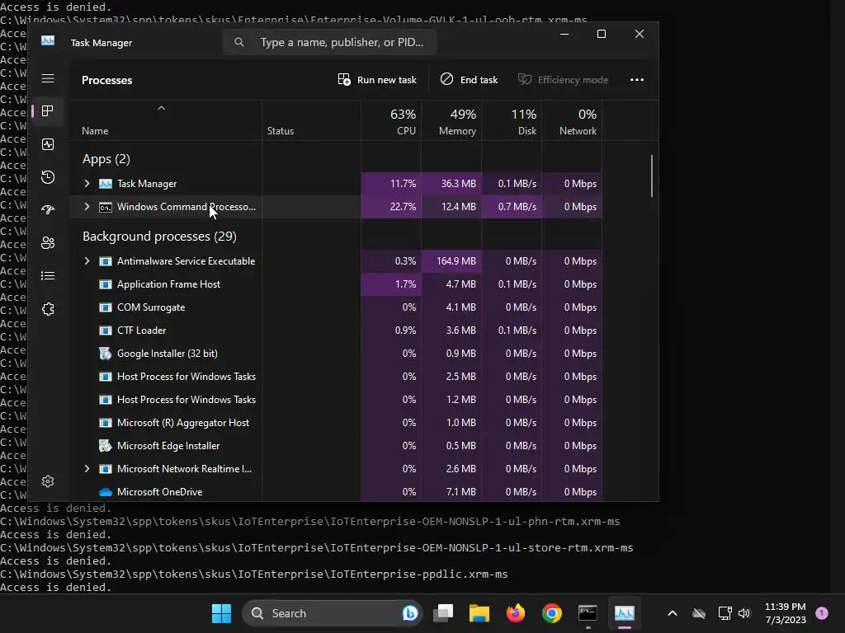Open the Performance sidebar icon
This screenshot has height=633, width=845.
click(48, 144)
